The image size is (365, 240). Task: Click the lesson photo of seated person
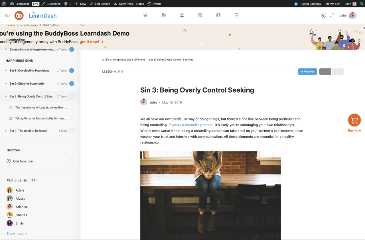pos(210,195)
